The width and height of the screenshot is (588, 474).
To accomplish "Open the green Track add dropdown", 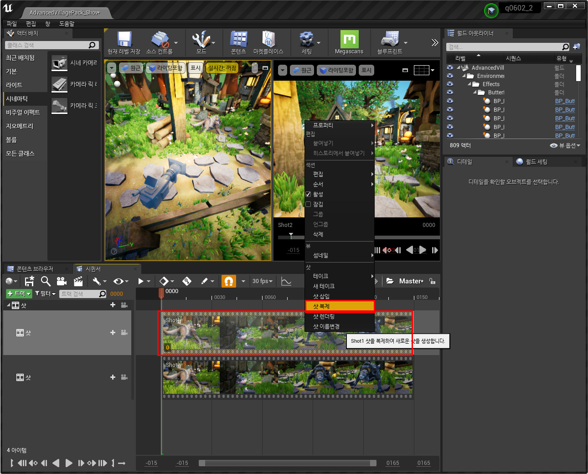I will coord(19,294).
